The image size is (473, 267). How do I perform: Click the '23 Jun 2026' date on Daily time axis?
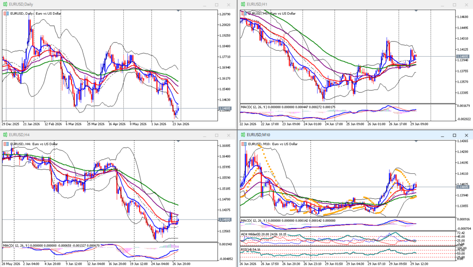181,124
